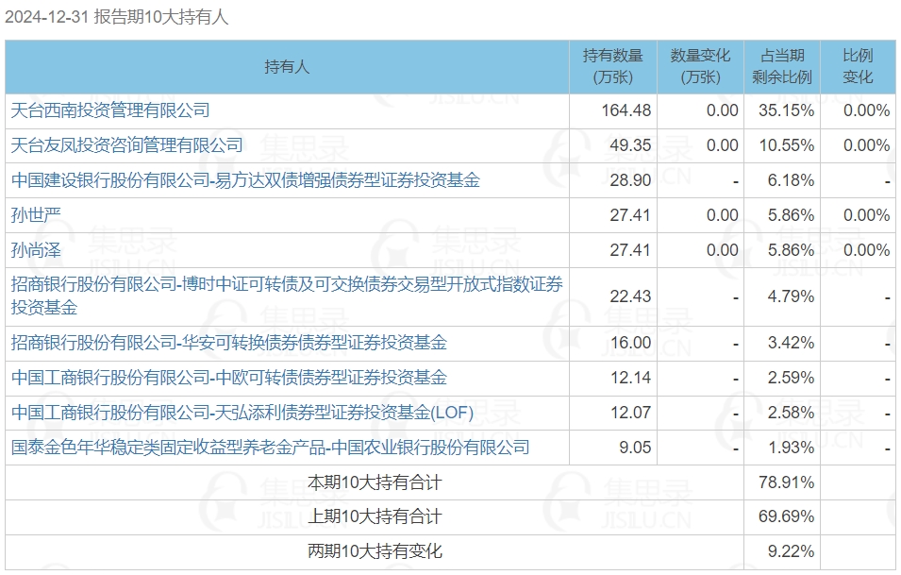Click 华安可转换债券债券型证券投资基金 link
901x575 pixels.
coord(229,343)
